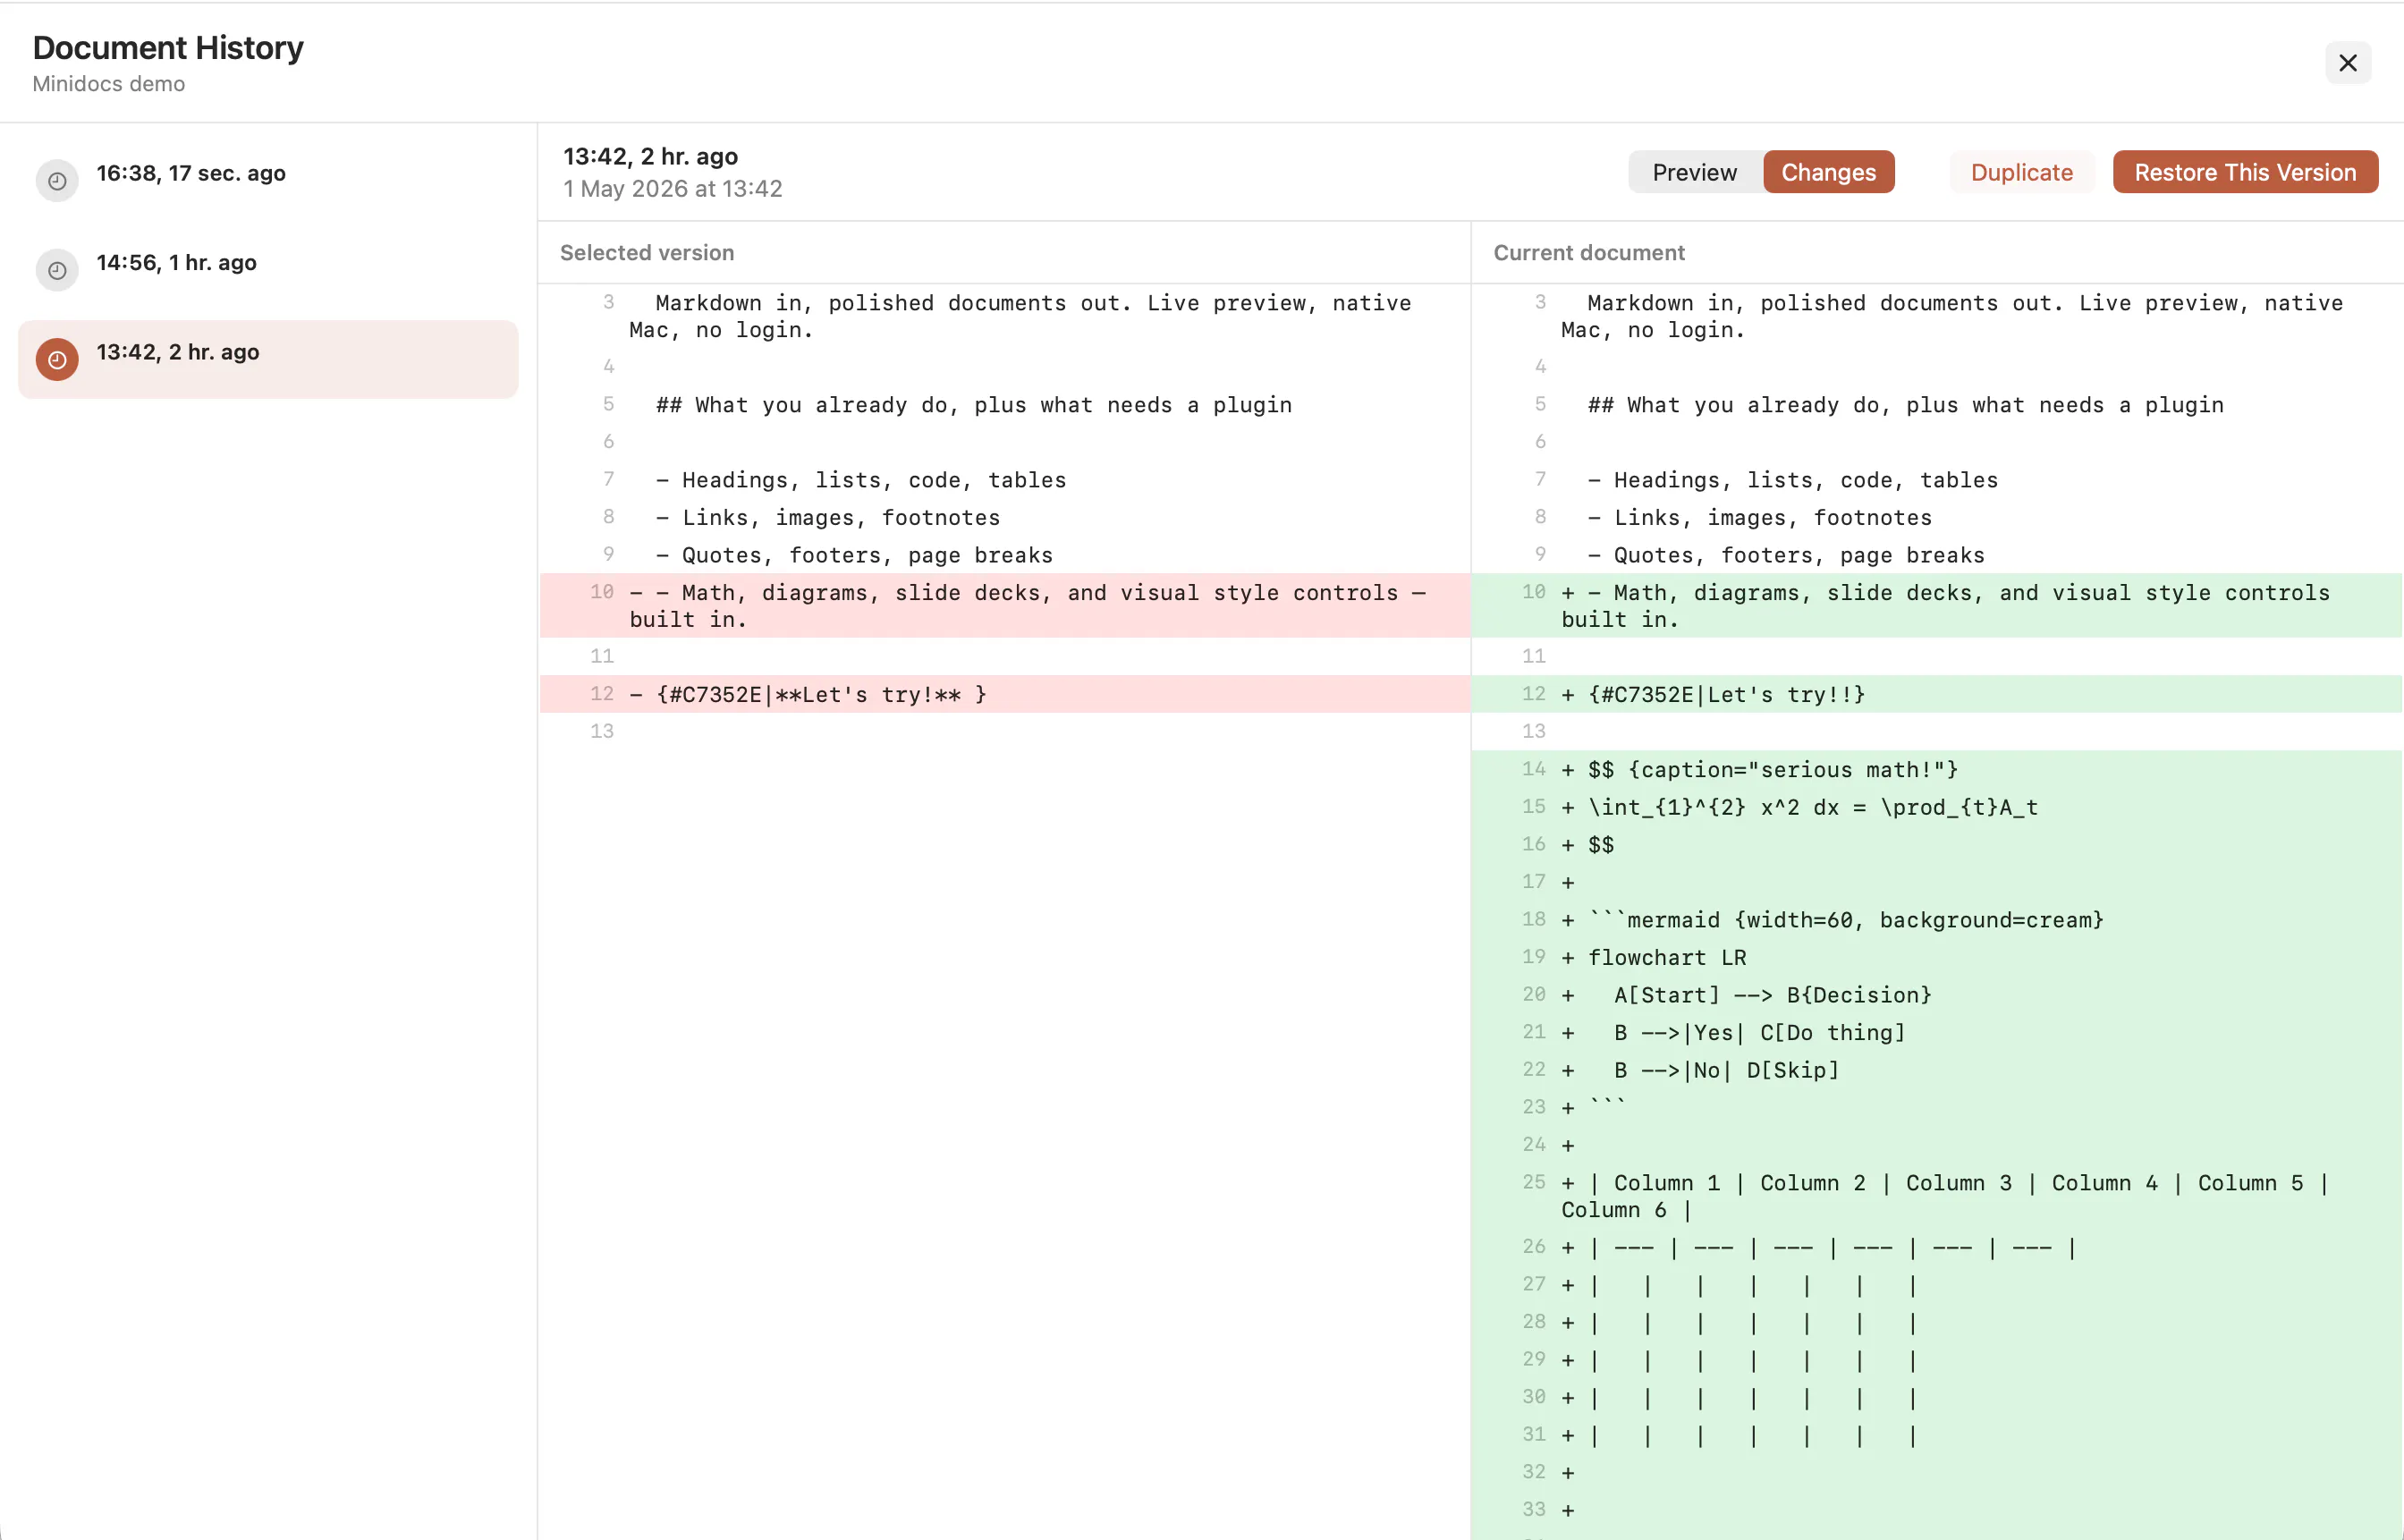
Task: Click 'Markdown in, polished documents' line in Selected version
Action: pos(1005,316)
